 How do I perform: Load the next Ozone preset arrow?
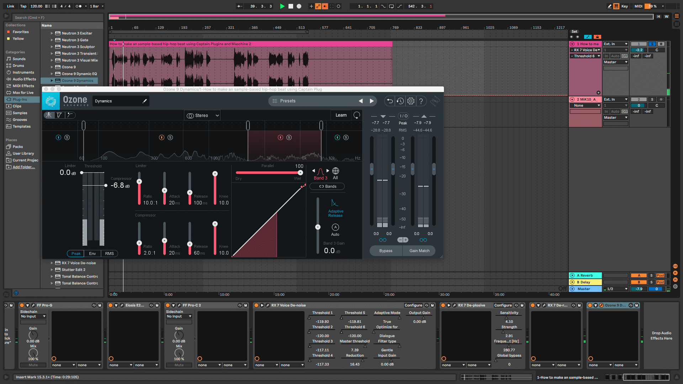tap(372, 101)
